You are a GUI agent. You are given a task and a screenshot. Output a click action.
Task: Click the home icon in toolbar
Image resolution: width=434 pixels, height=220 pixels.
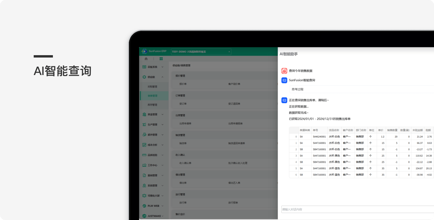click(146, 59)
